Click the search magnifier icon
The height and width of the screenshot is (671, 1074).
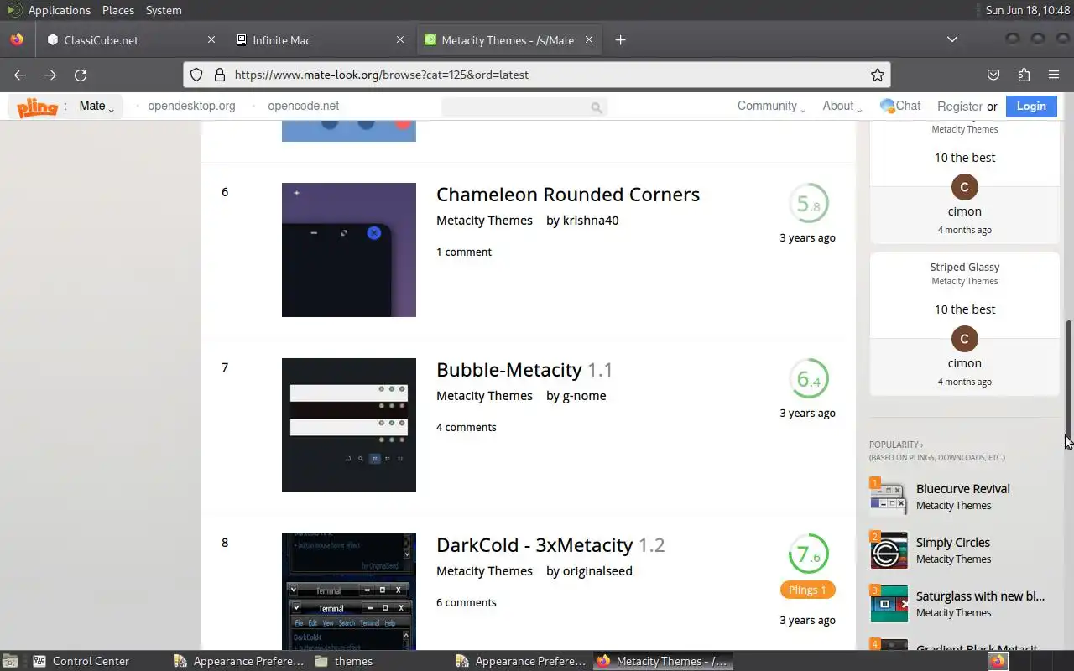click(597, 107)
